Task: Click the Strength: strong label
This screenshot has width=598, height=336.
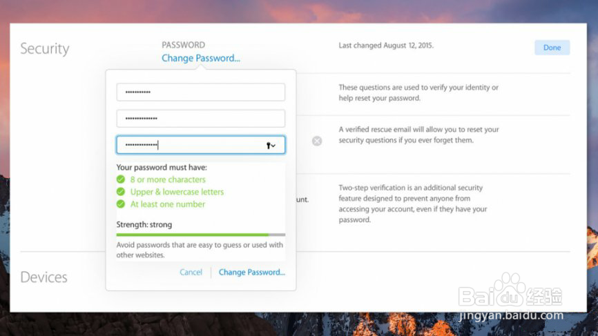Action: (x=144, y=224)
